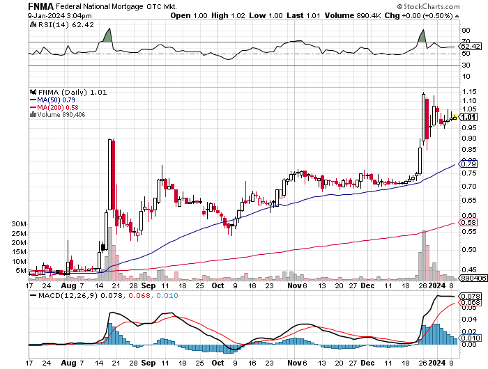
Task: Click the 0.45 price axis label
Action: [469, 270]
